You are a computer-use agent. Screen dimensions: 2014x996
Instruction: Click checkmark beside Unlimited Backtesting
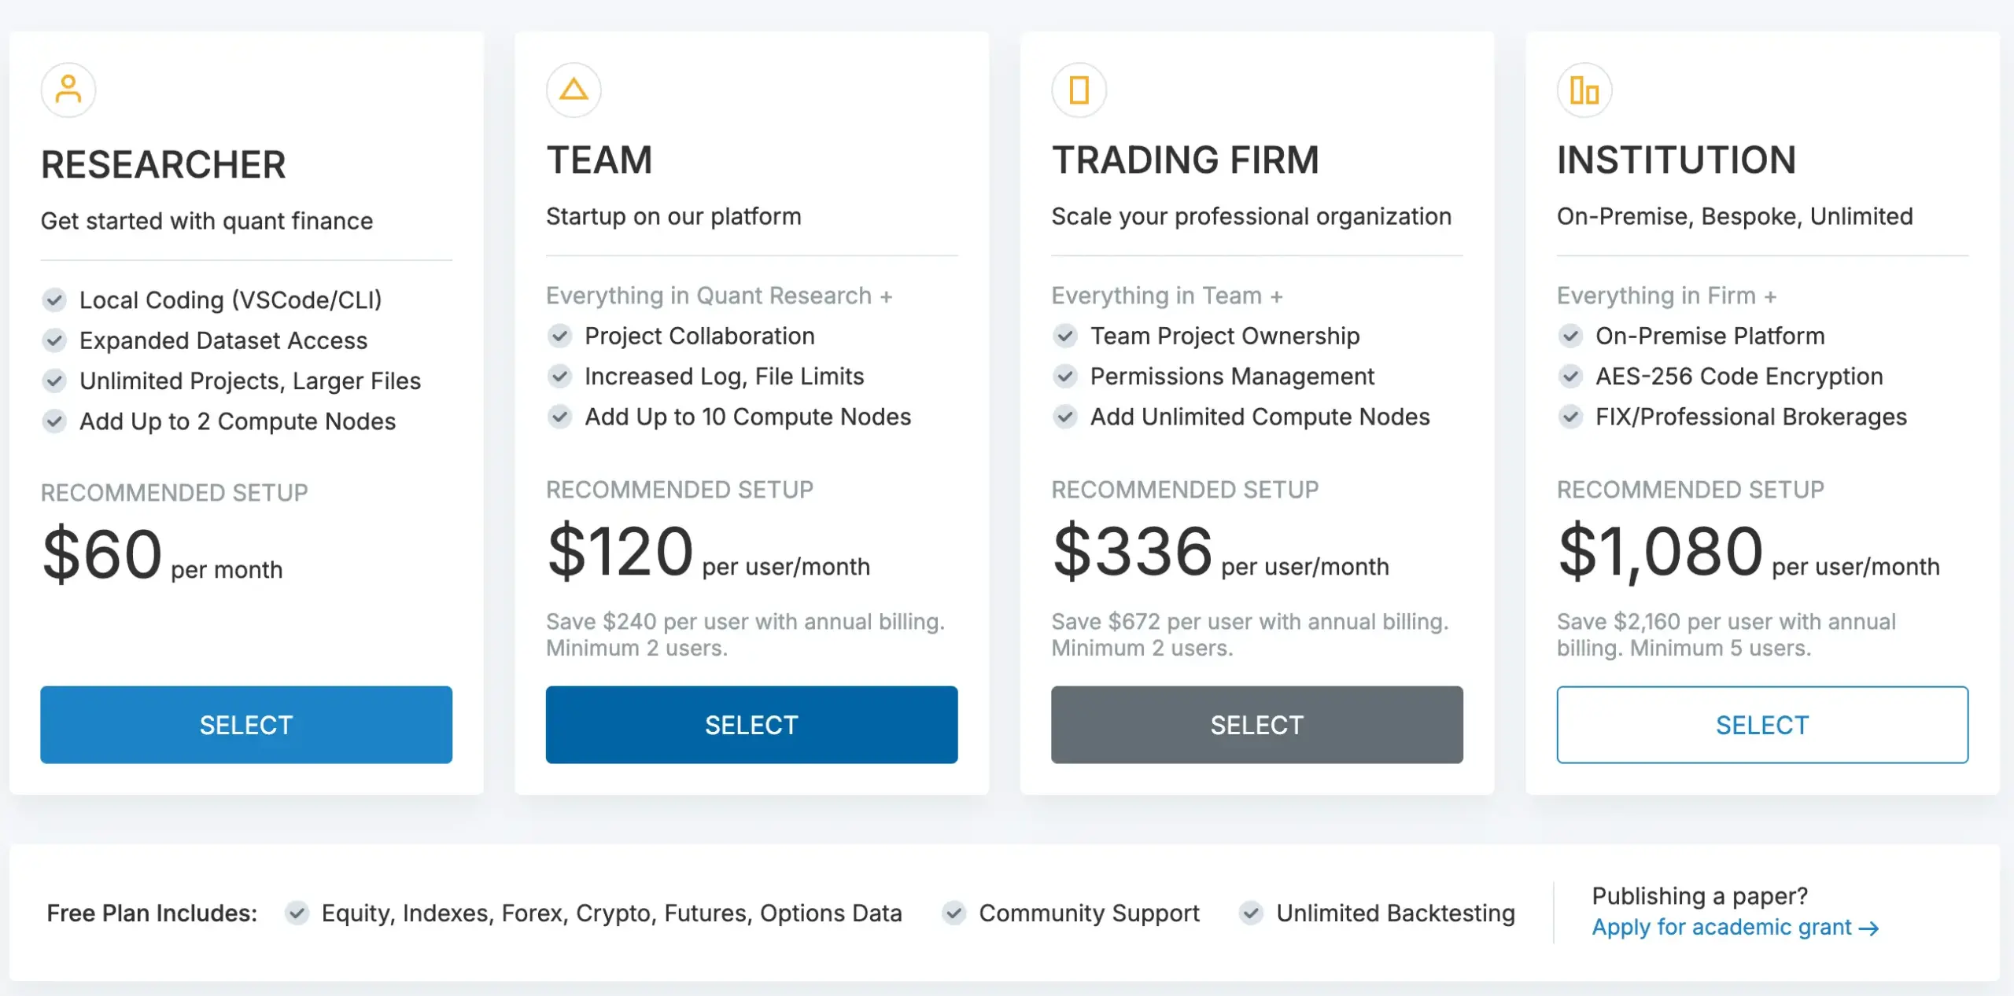(1251, 913)
